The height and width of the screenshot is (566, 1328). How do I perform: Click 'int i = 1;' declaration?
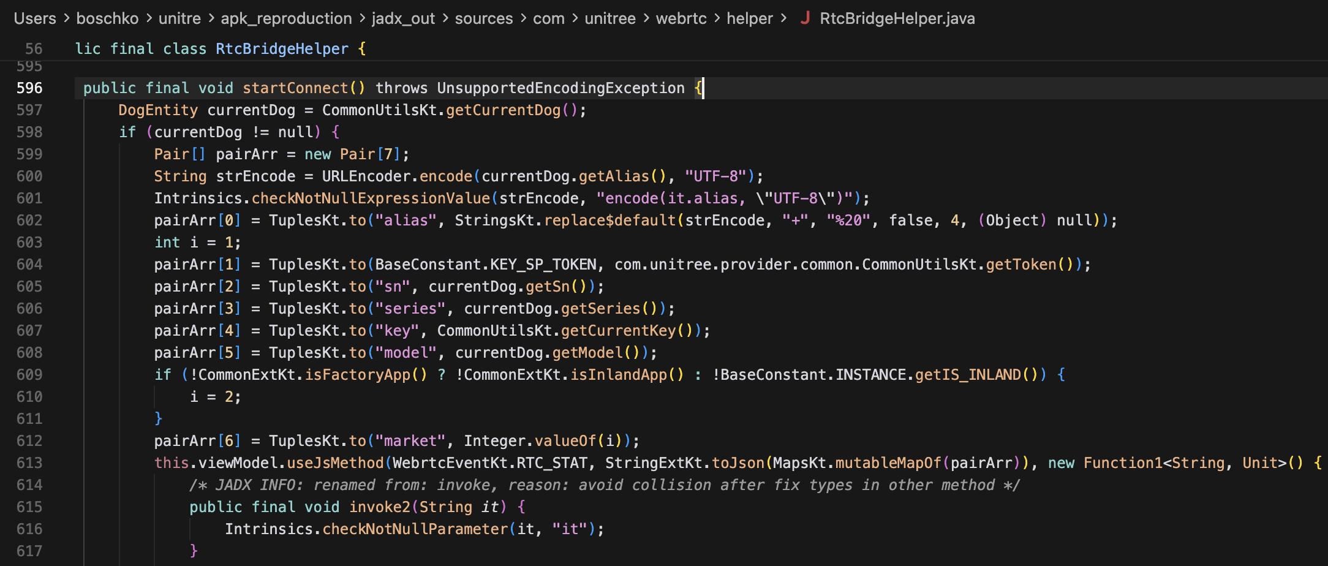point(198,243)
